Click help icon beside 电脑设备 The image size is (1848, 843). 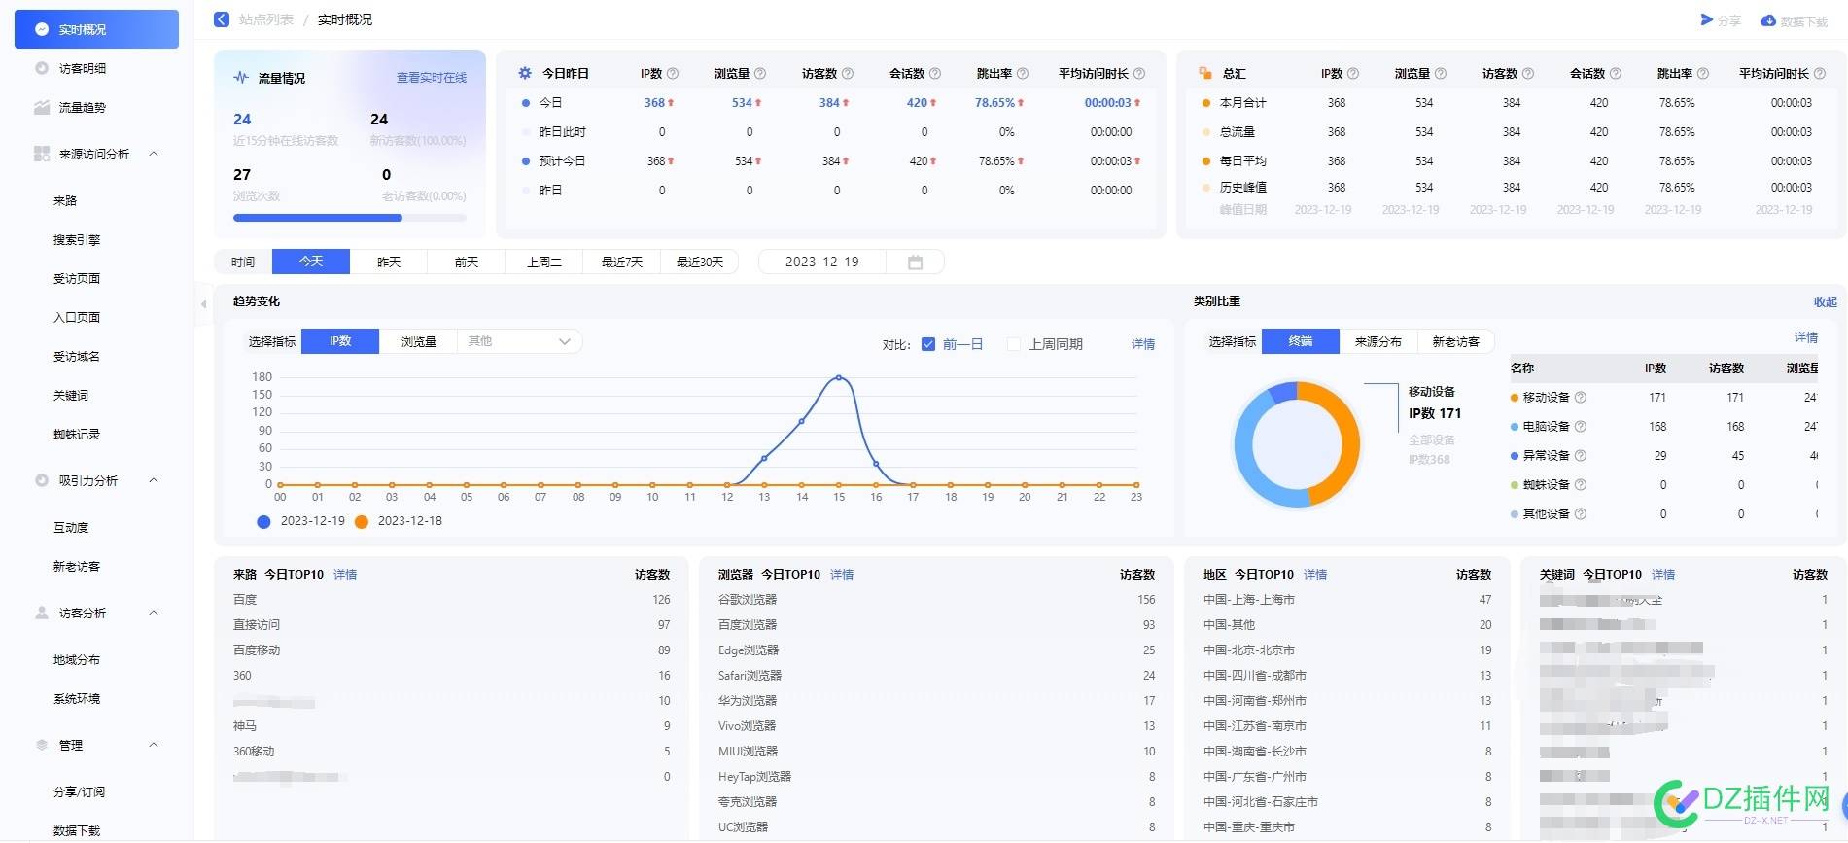click(x=1581, y=427)
